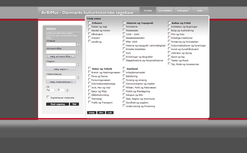The image size is (247, 153).
Task: Click Slet button in search panel
Action: [74, 104]
